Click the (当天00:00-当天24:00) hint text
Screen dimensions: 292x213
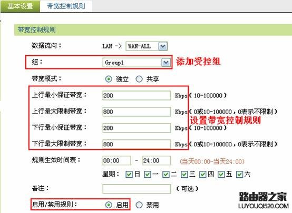[x=212, y=161]
